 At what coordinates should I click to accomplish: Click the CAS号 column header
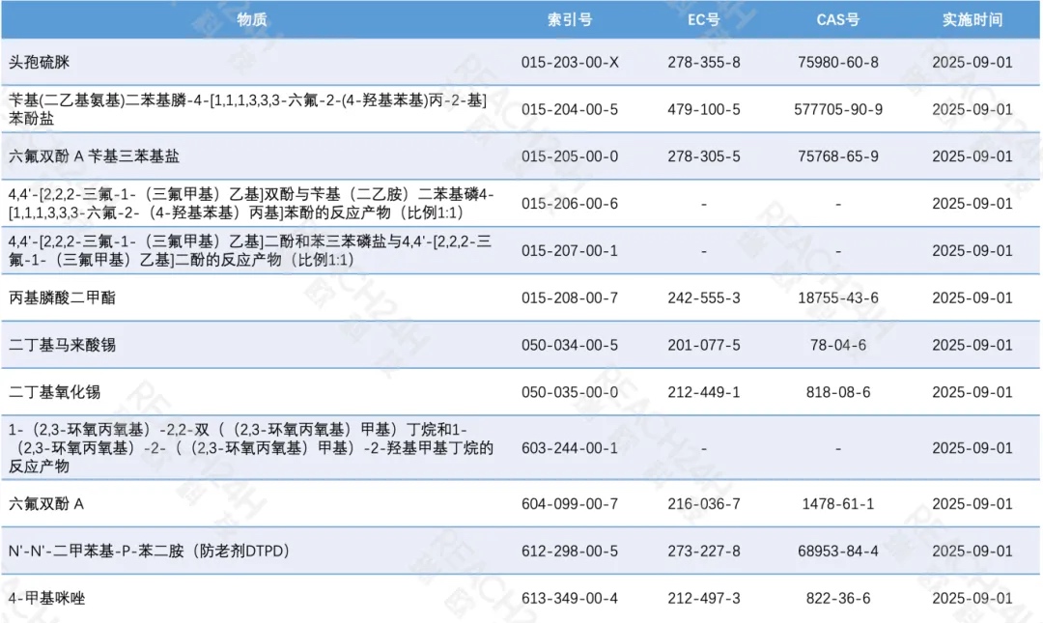pos(837,18)
